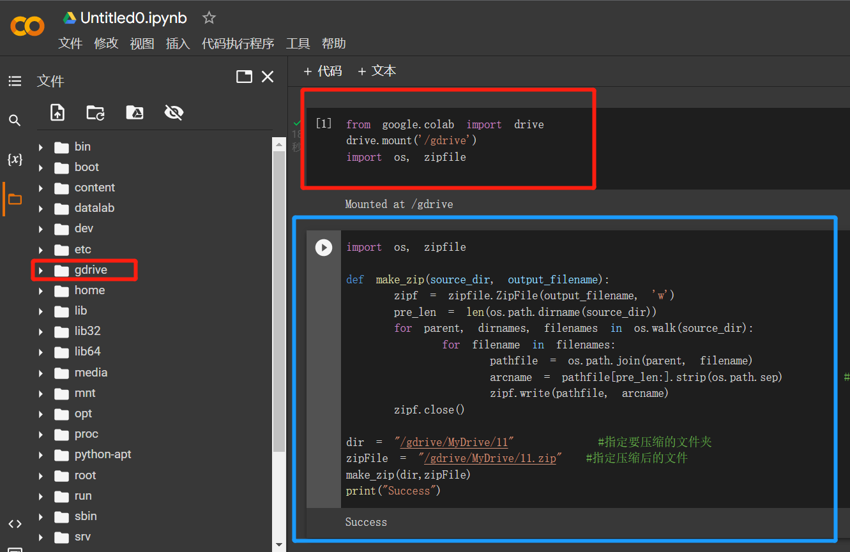Close the files panel
Image resolution: width=850 pixels, height=552 pixels.
coord(268,77)
